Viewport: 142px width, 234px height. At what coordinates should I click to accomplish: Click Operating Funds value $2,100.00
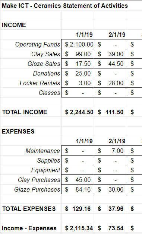(x=78, y=44)
